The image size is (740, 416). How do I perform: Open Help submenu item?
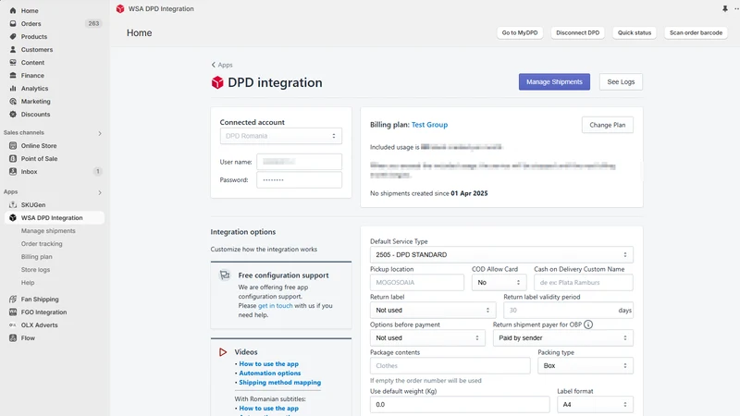point(28,283)
